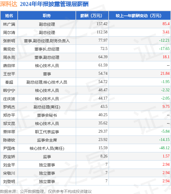
Task: Select the name 覃祥翠
Action: pyautogui.click(x=9, y=132)
